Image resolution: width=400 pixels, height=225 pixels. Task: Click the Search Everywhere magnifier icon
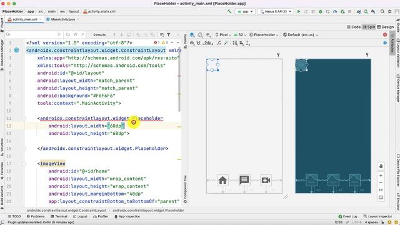[x=382, y=11]
